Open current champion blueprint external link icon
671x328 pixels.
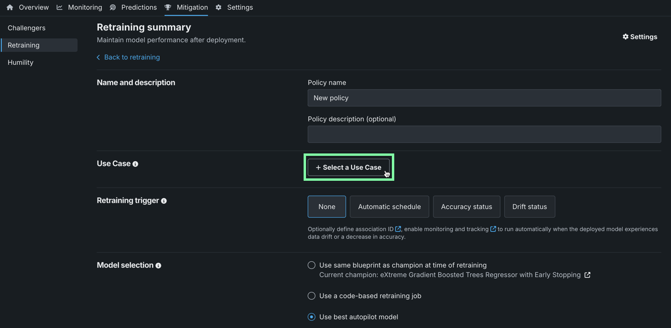588,275
